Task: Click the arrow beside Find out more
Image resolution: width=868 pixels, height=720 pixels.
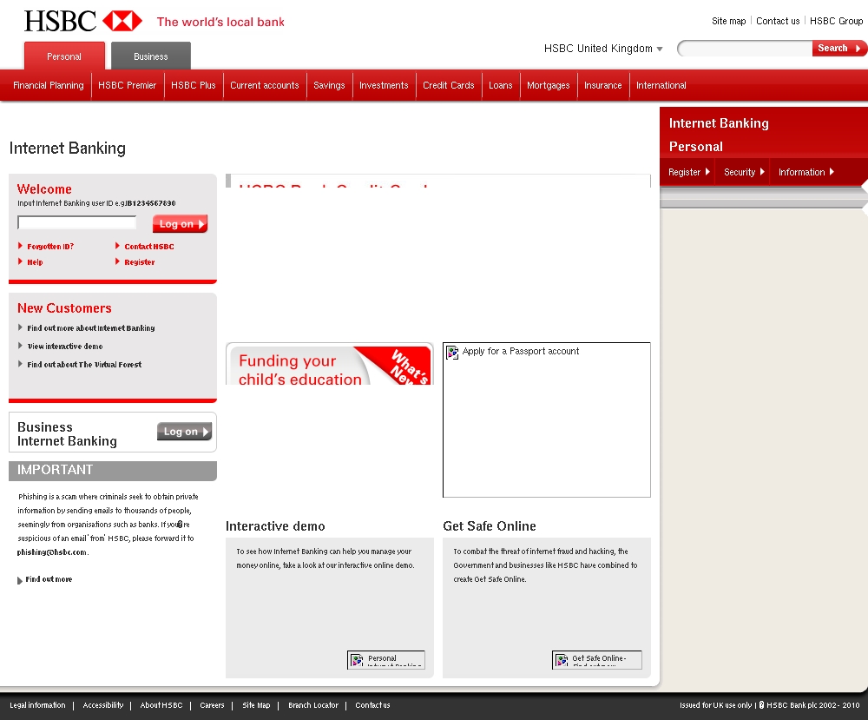Action: (x=20, y=580)
